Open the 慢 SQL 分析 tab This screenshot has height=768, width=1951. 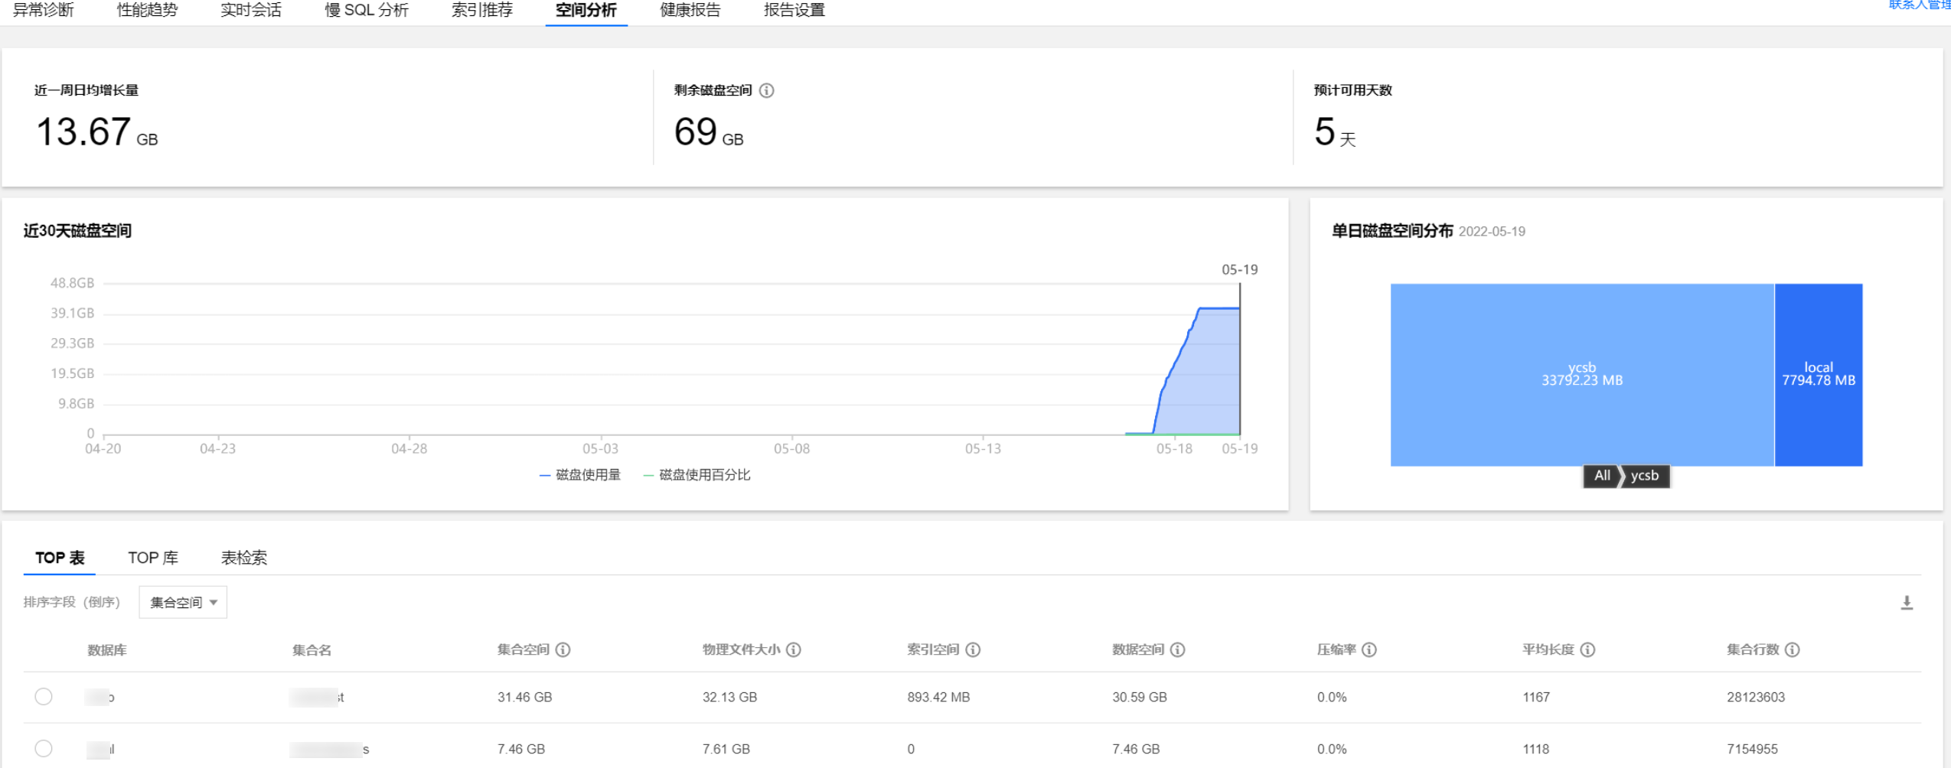[x=367, y=11]
